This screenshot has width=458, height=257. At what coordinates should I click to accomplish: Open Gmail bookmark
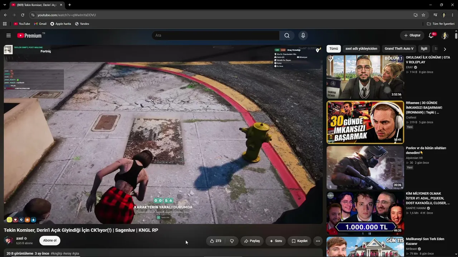(40, 24)
